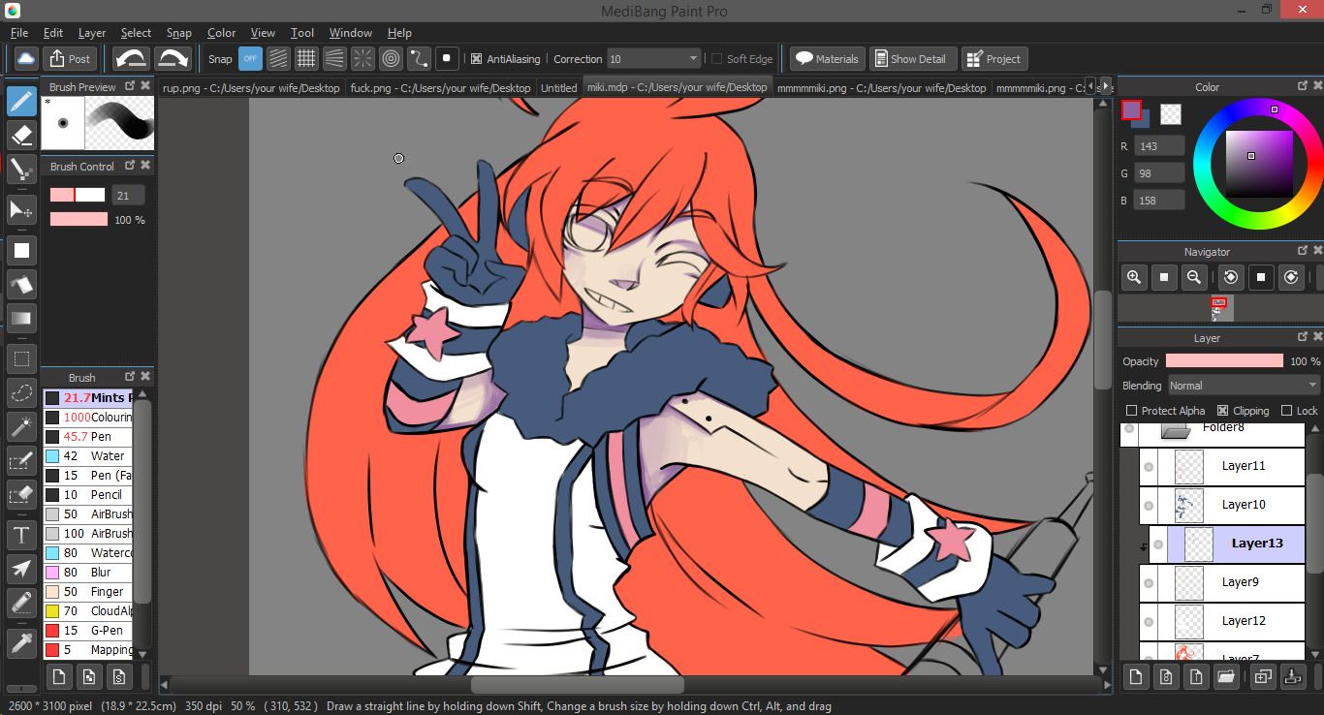Image resolution: width=1324 pixels, height=715 pixels.
Task: Enable concentric circle snap
Action: (x=391, y=58)
